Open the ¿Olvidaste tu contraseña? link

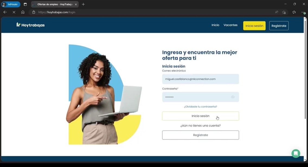200,106
